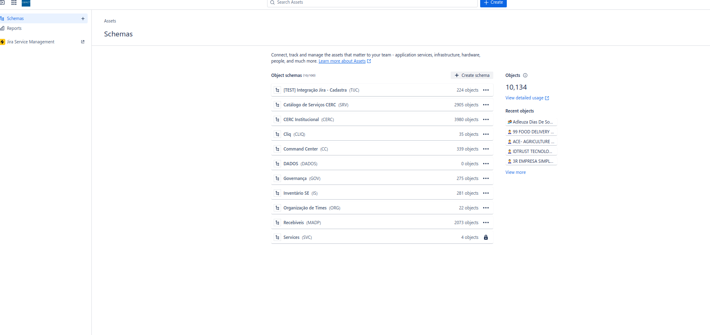This screenshot has width=710, height=335.
Task: Click the 2073 objects count for Recebíveis
Action: click(x=466, y=223)
